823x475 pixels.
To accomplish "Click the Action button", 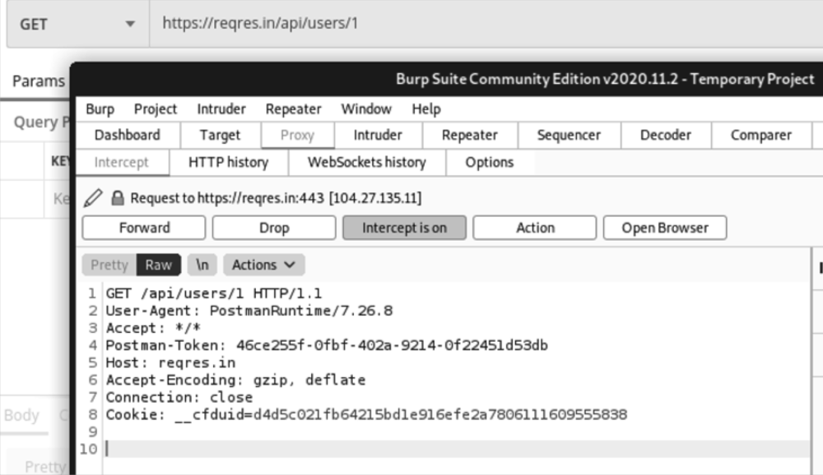I will click(535, 228).
